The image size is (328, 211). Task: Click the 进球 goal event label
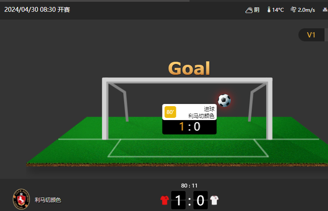pos(209,109)
